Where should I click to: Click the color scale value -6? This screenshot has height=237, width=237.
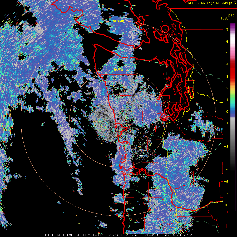tap(226, 181)
